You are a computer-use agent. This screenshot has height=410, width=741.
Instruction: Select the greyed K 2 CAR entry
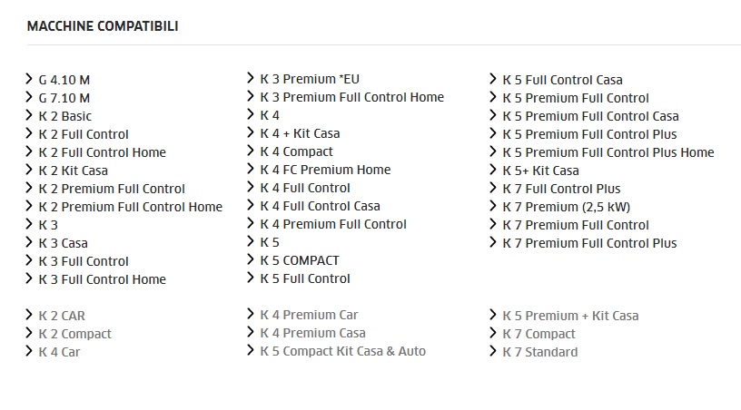point(62,316)
